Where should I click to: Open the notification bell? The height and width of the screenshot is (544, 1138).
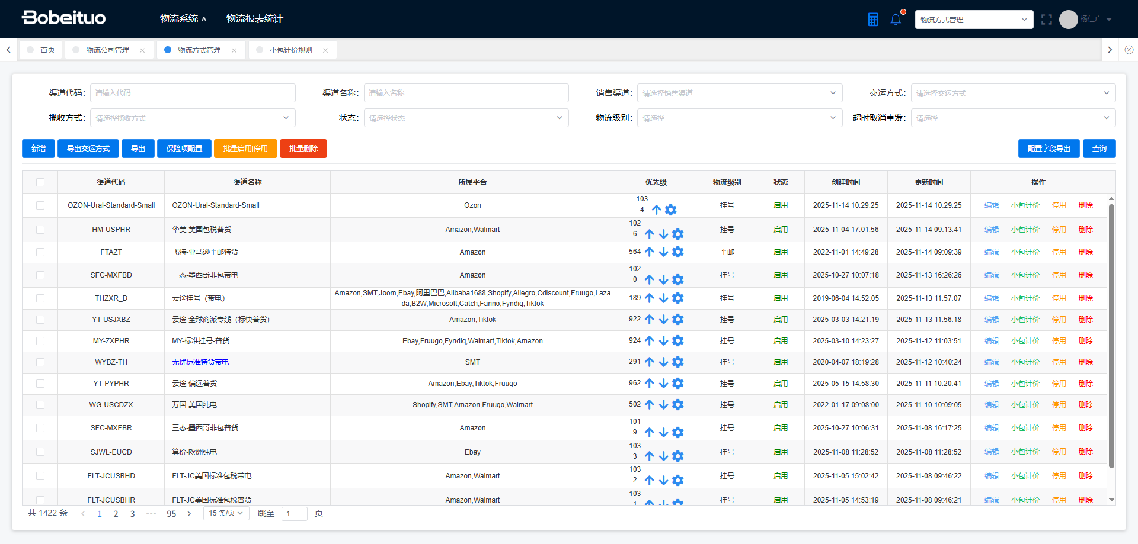coord(896,20)
